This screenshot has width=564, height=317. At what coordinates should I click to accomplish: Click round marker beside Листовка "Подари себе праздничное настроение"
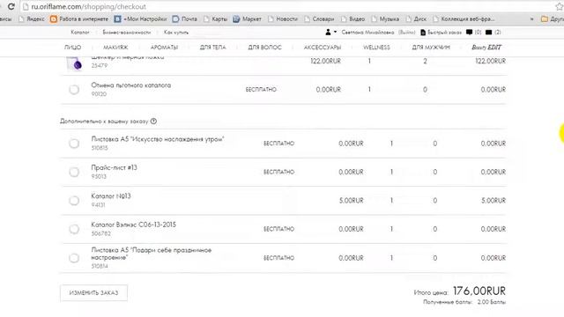click(74, 258)
